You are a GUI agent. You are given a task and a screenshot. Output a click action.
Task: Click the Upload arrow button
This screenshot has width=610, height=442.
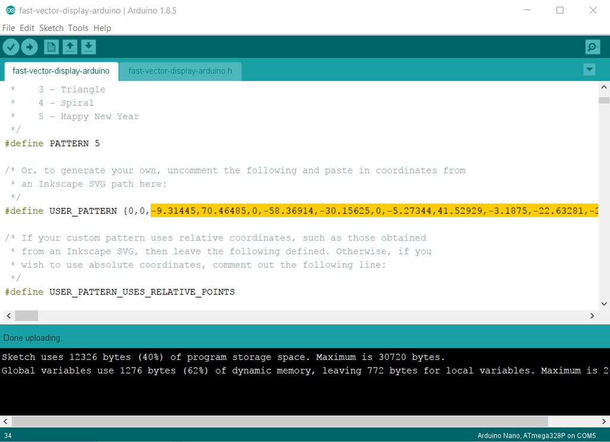point(29,47)
